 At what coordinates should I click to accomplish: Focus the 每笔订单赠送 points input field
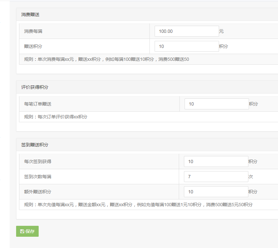pyautogui.click(x=217, y=104)
